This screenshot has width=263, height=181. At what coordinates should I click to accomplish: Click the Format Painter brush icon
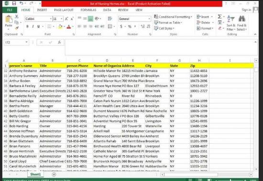[16, 28]
